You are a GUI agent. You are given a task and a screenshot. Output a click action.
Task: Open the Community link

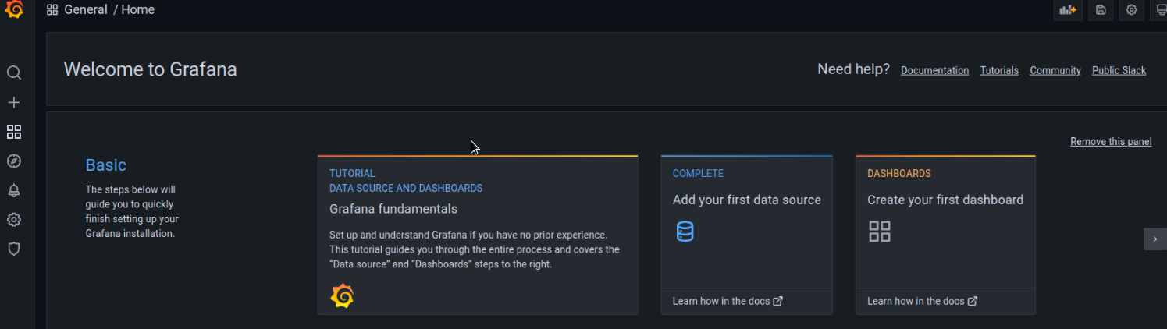click(x=1055, y=70)
